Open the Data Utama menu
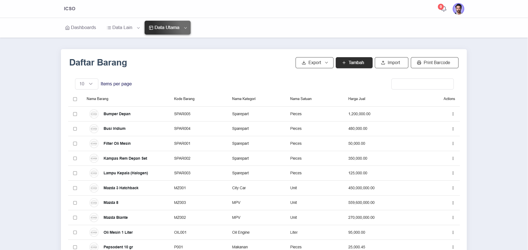The width and height of the screenshot is (528, 250). (168, 28)
